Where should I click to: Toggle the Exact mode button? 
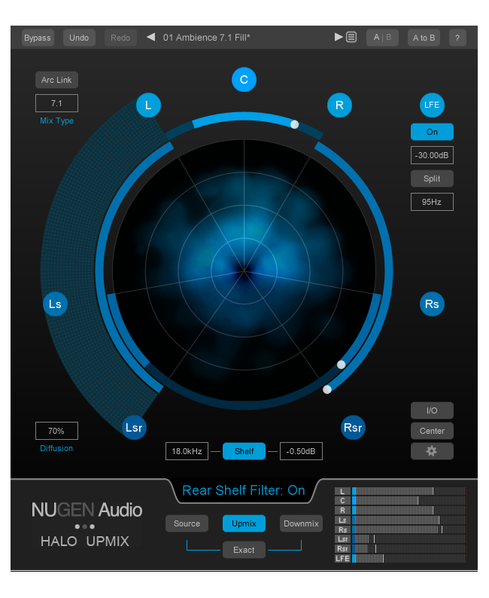tap(244, 550)
